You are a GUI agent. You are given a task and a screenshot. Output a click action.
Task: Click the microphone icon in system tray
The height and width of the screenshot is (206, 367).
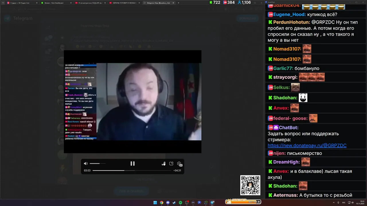tap(338, 203)
